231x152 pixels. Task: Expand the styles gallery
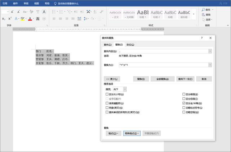pyautogui.click(x=194, y=14)
